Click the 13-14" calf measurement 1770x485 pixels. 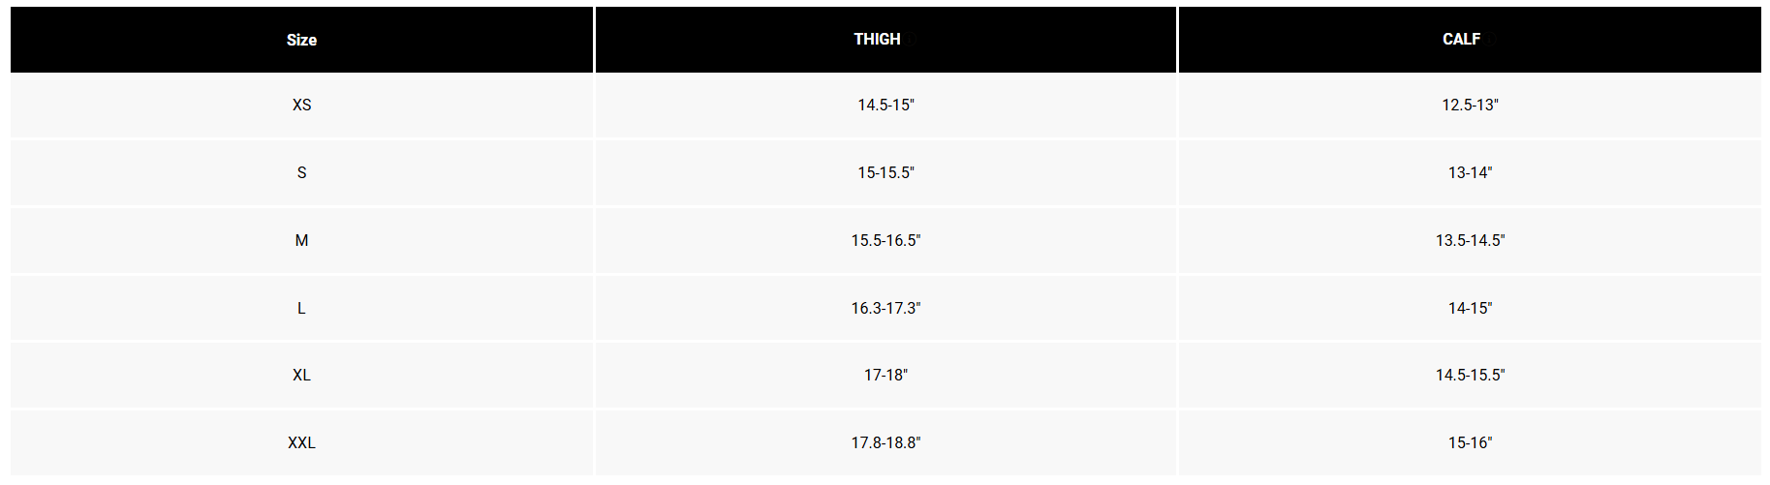1470,173
